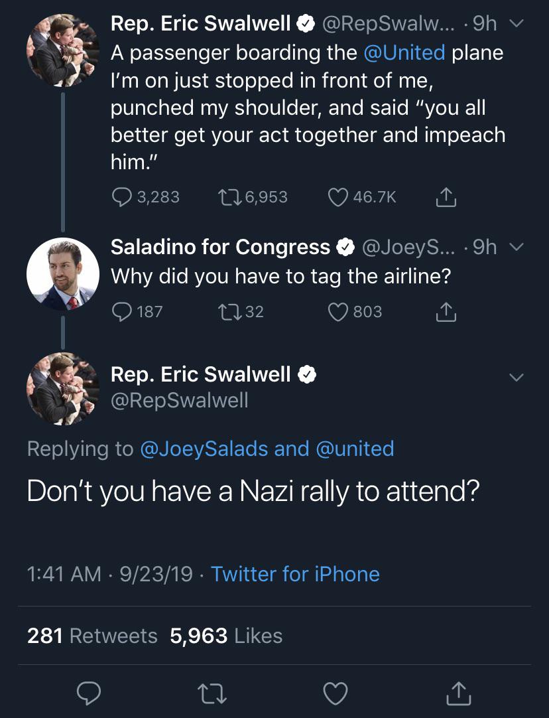
Task: View the 5,963 Likes list
Action: coord(226,636)
